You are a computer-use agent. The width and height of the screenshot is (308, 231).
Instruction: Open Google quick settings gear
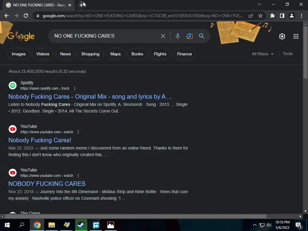(x=282, y=36)
